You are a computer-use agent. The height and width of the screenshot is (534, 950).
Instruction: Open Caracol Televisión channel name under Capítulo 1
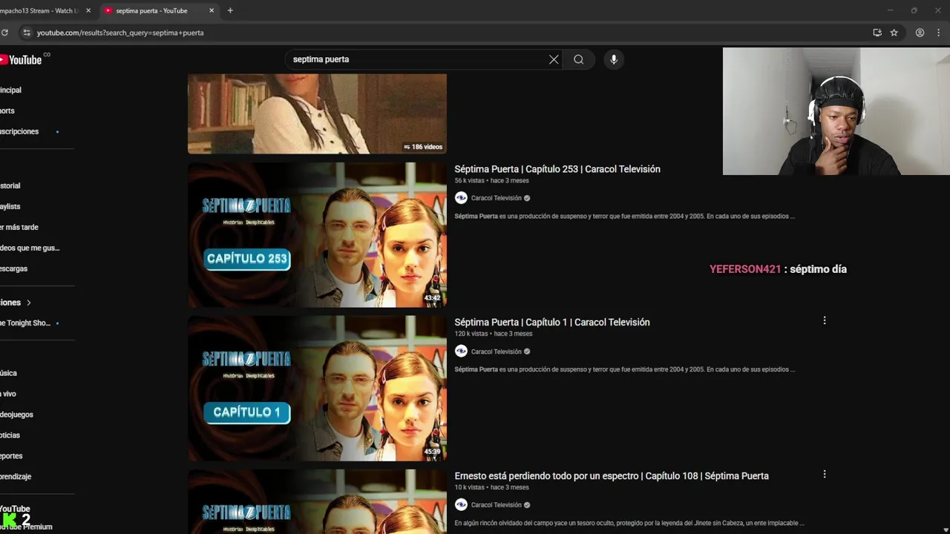(x=496, y=352)
